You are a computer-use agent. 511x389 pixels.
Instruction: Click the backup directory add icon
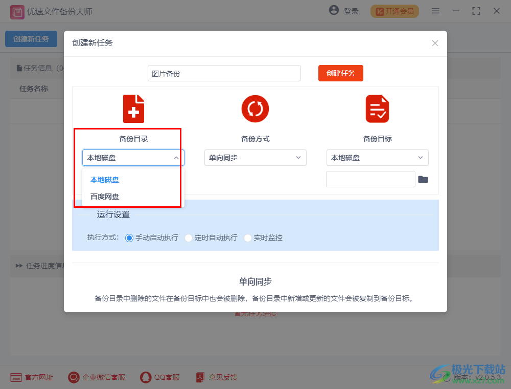click(x=133, y=109)
